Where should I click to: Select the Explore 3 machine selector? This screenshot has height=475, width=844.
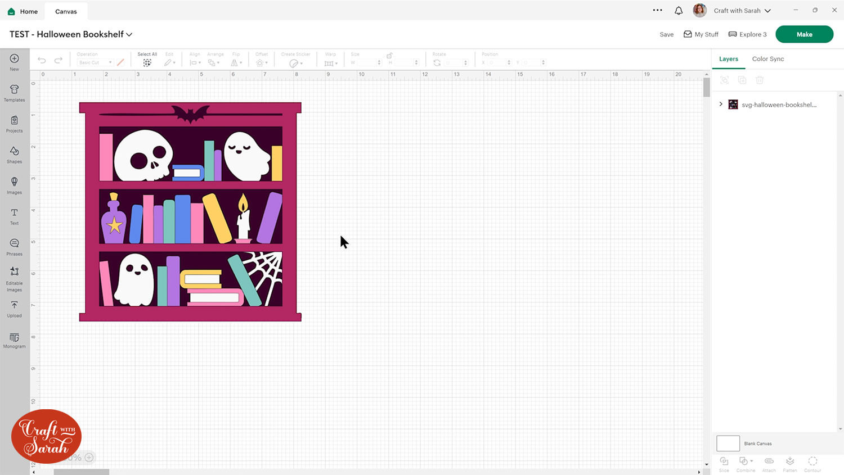click(747, 34)
